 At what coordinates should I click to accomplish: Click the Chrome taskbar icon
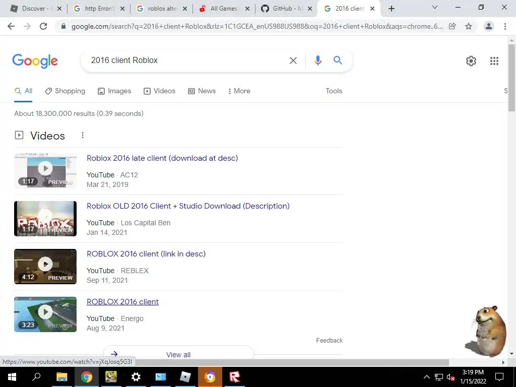click(86, 377)
